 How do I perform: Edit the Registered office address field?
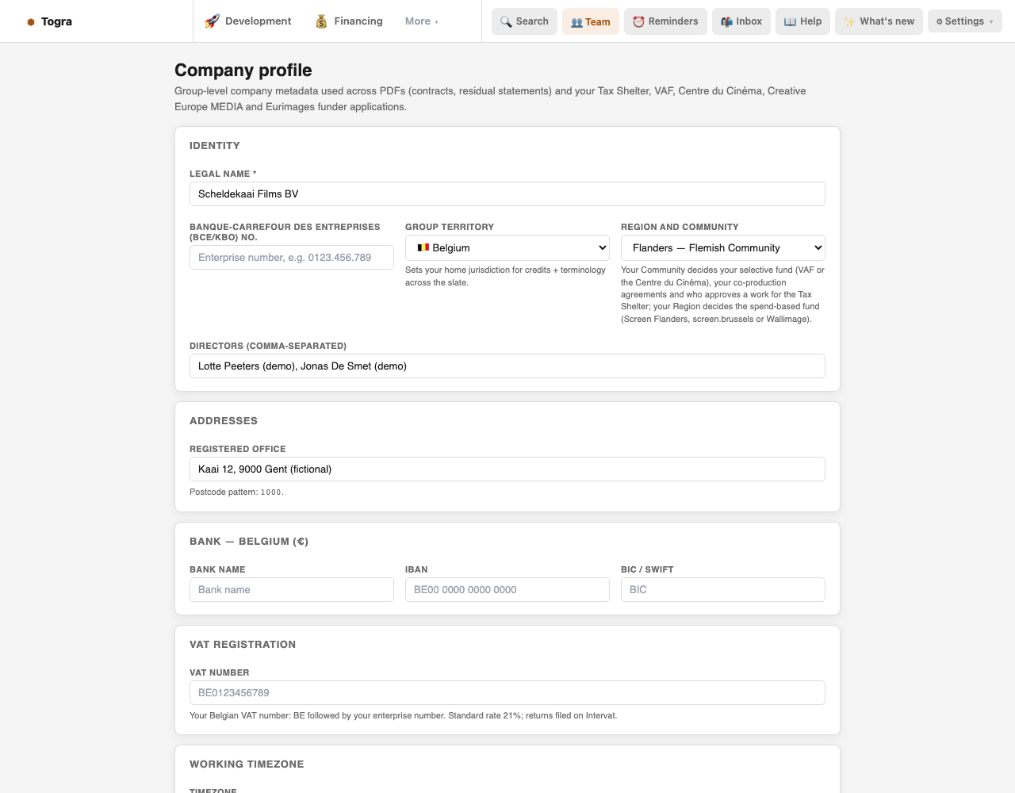pyautogui.click(x=507, y=469)
